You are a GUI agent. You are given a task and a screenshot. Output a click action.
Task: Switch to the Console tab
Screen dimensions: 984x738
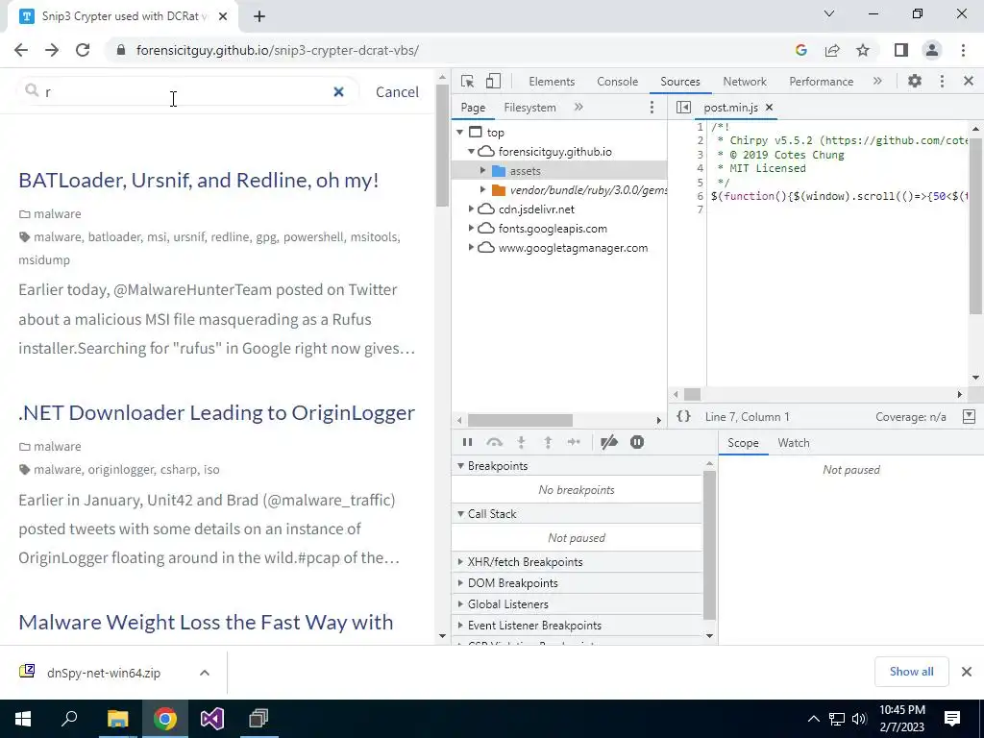(617, 82)
